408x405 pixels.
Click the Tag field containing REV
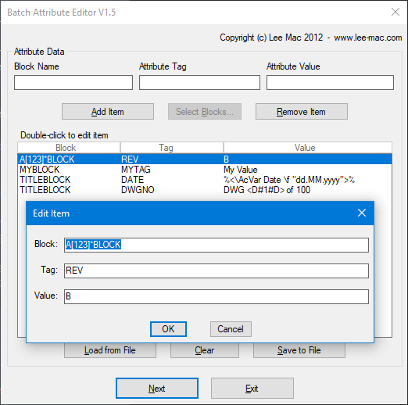click(x=217, y=271)
